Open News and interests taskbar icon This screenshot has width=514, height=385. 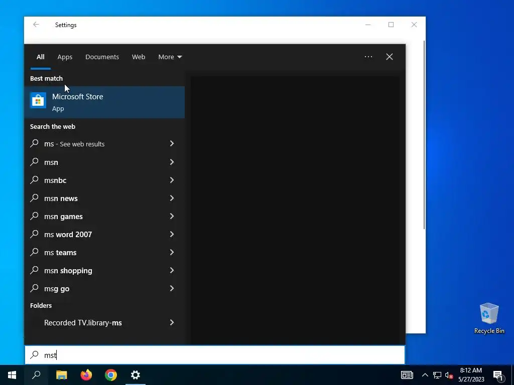[407, 375]
